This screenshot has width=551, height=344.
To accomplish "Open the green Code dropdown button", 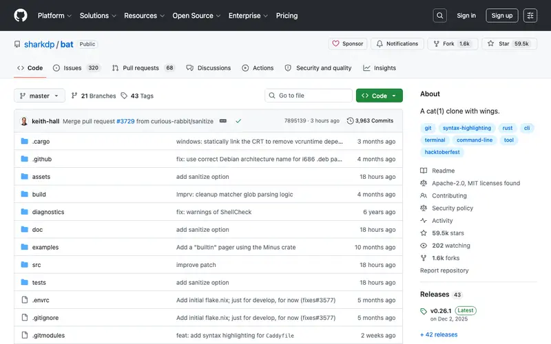I will point(380,96).
